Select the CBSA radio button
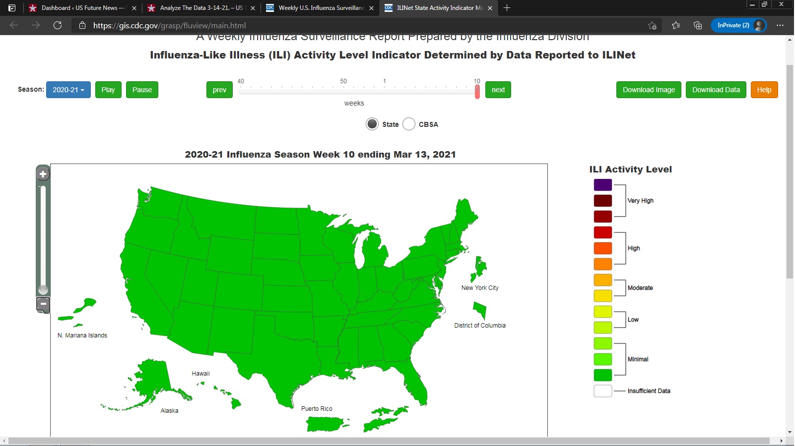795x446 pixels. (x=409, y=124)
